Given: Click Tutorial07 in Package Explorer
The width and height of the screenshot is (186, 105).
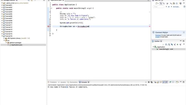Looking at the screenshot, I should pyautogui.click(x=8, y=18).
